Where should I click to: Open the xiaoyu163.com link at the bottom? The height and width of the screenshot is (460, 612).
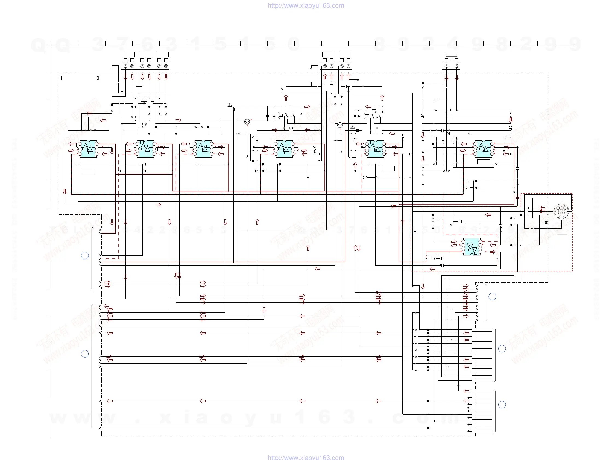[306, 457]
